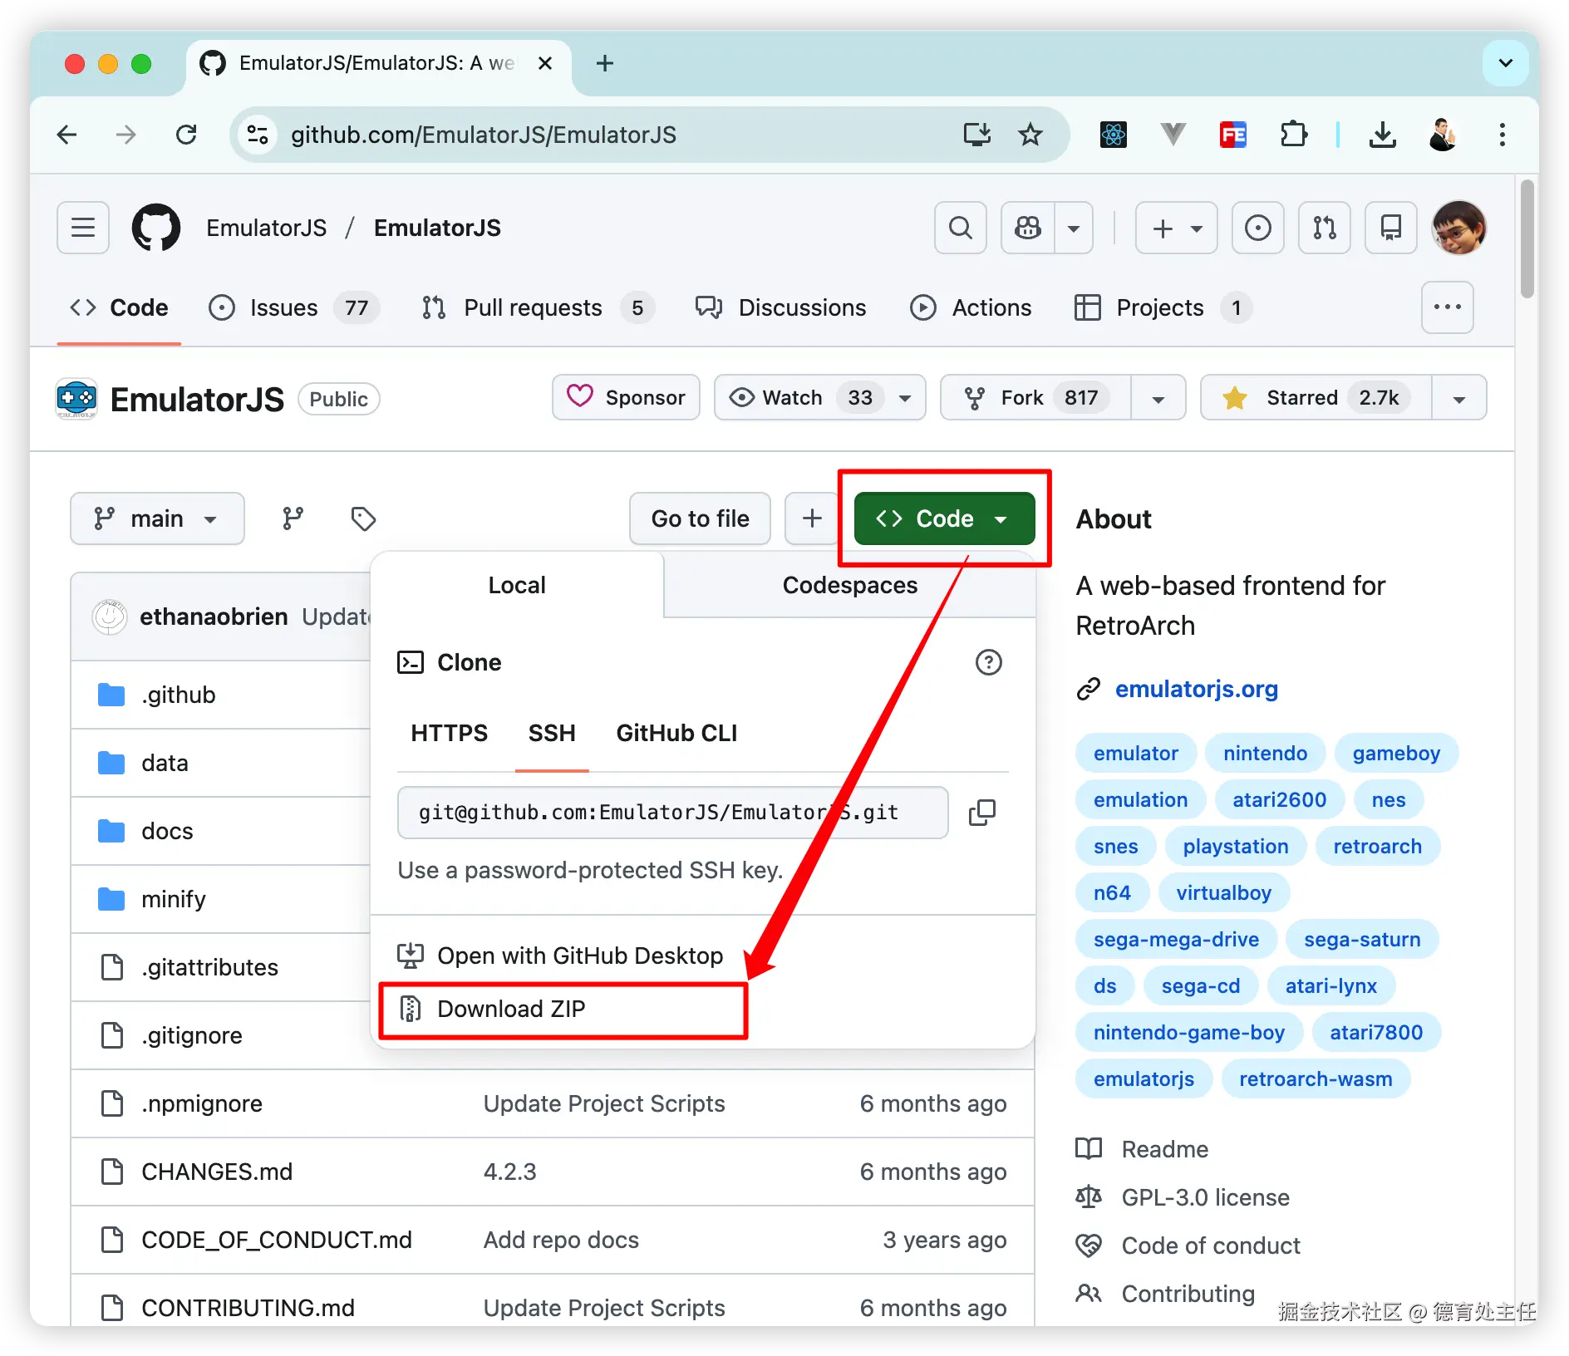View repository tags icon

(363, 518)
